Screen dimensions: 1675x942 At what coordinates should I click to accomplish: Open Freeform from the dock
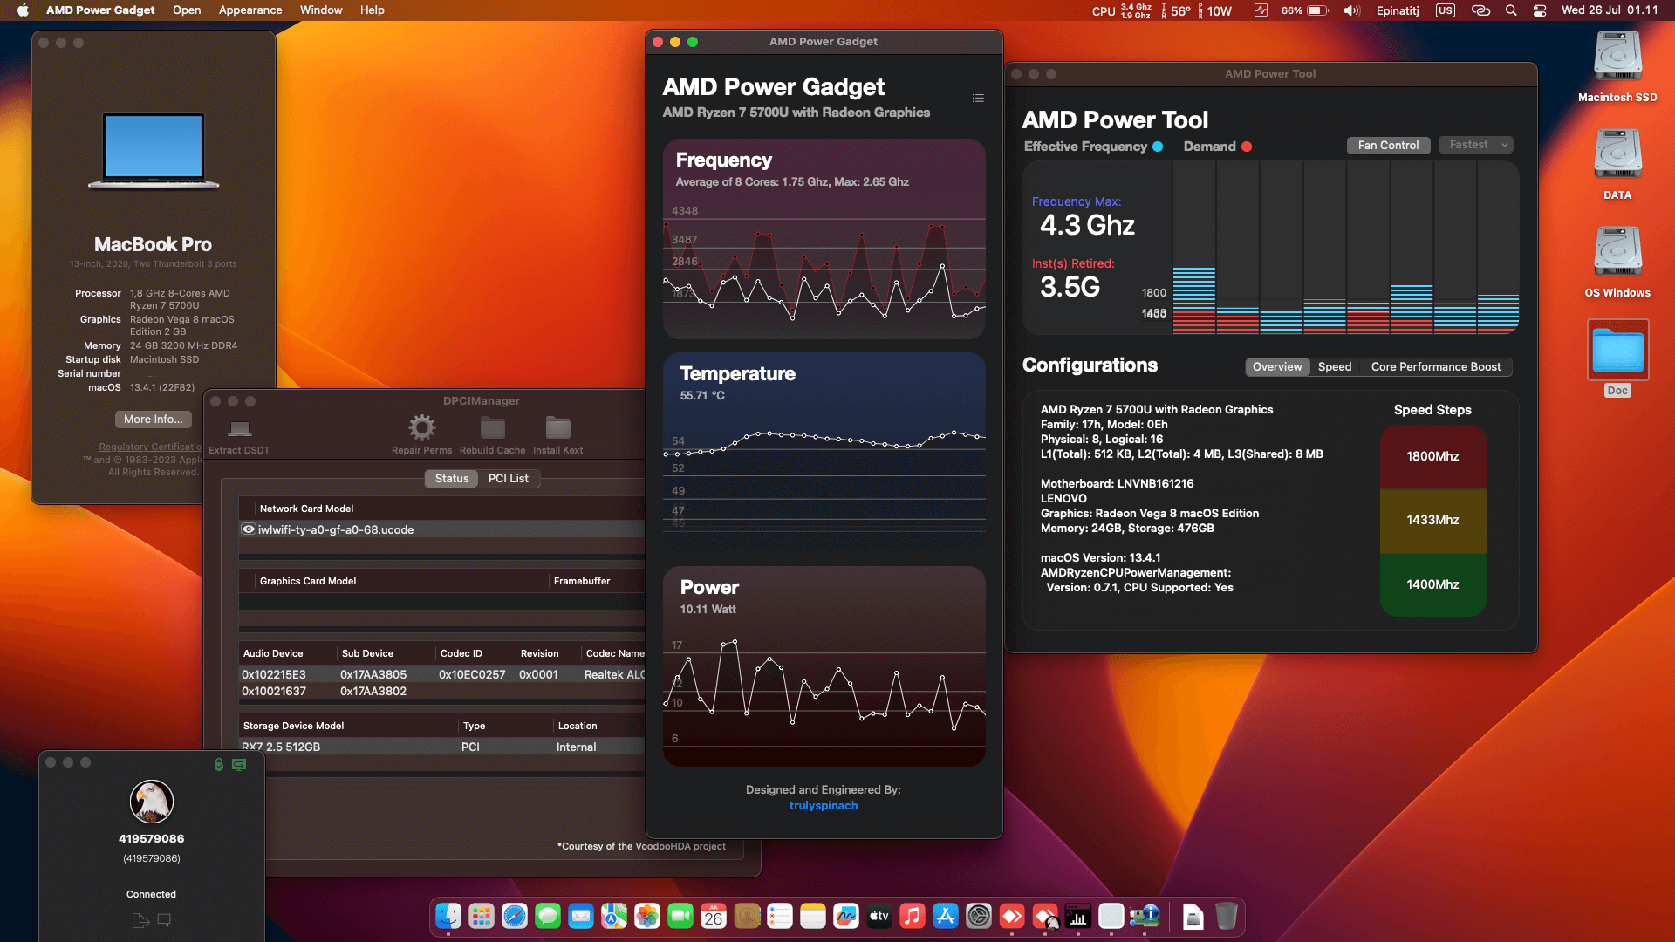(846, 916)
